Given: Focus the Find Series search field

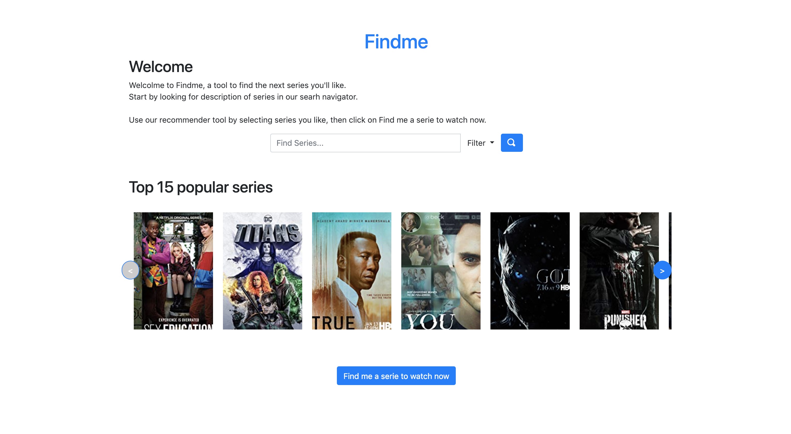Looking at the screenshot, I should 365,143.
